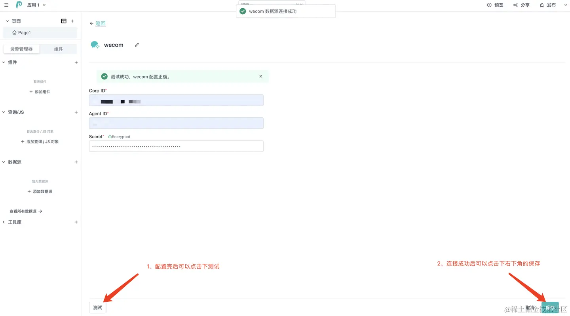The image size is (570, 316).
Task: Click the 暂无数据源 placeholder text
Action: [x=40, y=181]
